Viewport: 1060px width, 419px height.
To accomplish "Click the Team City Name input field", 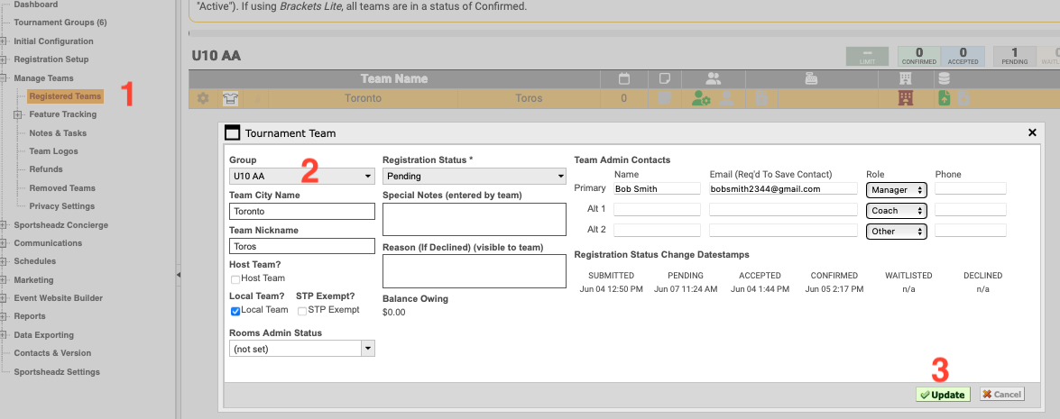I will tap(301, 212).
